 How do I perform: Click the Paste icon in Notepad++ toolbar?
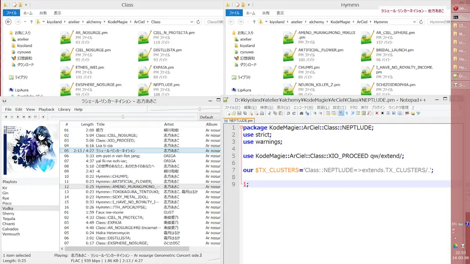point(281,114)
